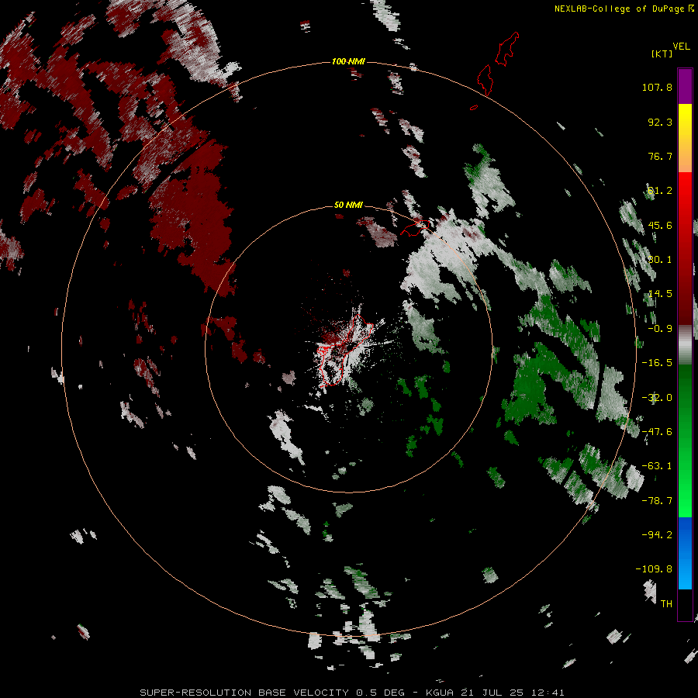Image resolution: width=698 pixels, height=698 pixels.
Task: Click the 30.1 value on the velocity scale
Action: [x=660, y=260]
